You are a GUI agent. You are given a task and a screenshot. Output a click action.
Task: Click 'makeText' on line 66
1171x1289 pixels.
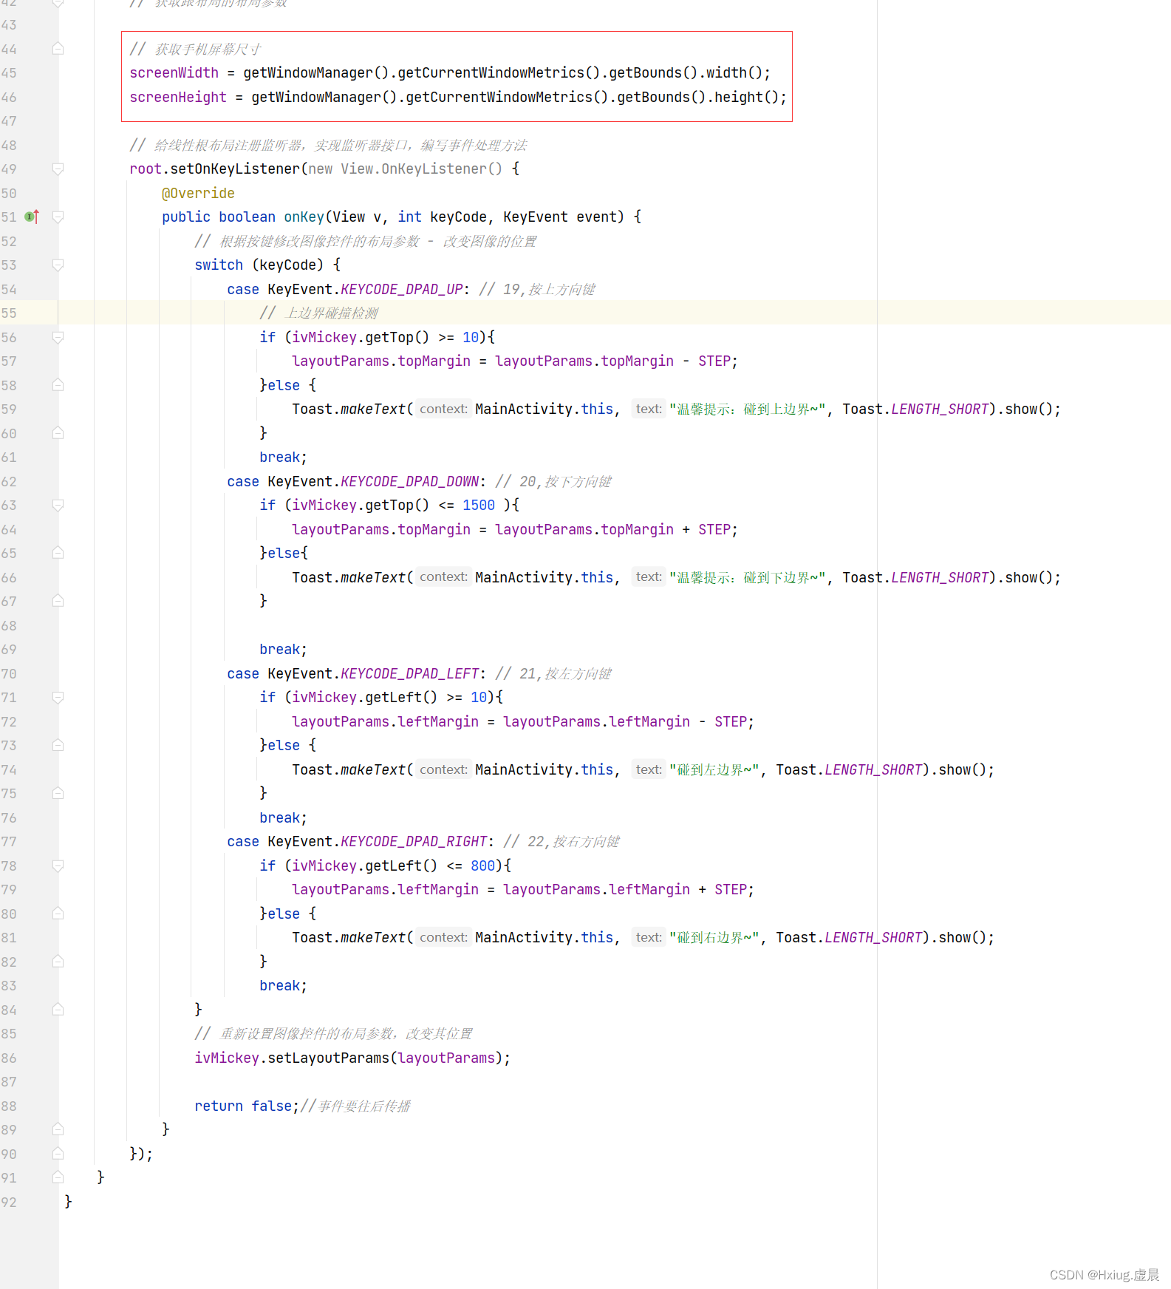(373, 577)
